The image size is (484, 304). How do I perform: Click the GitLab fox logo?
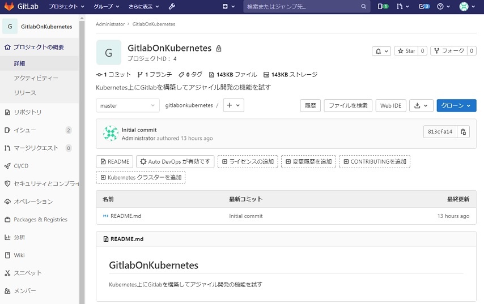(x=9, y=6)
